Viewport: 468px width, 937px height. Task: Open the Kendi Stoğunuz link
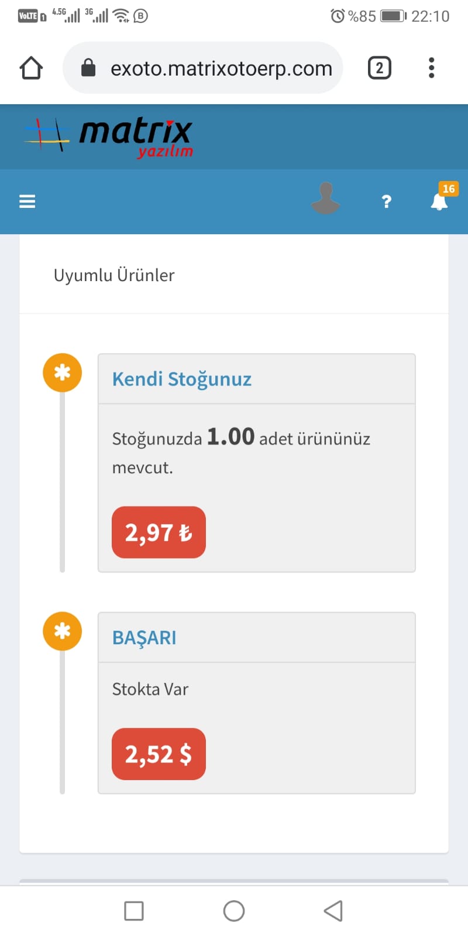point(181,379)
